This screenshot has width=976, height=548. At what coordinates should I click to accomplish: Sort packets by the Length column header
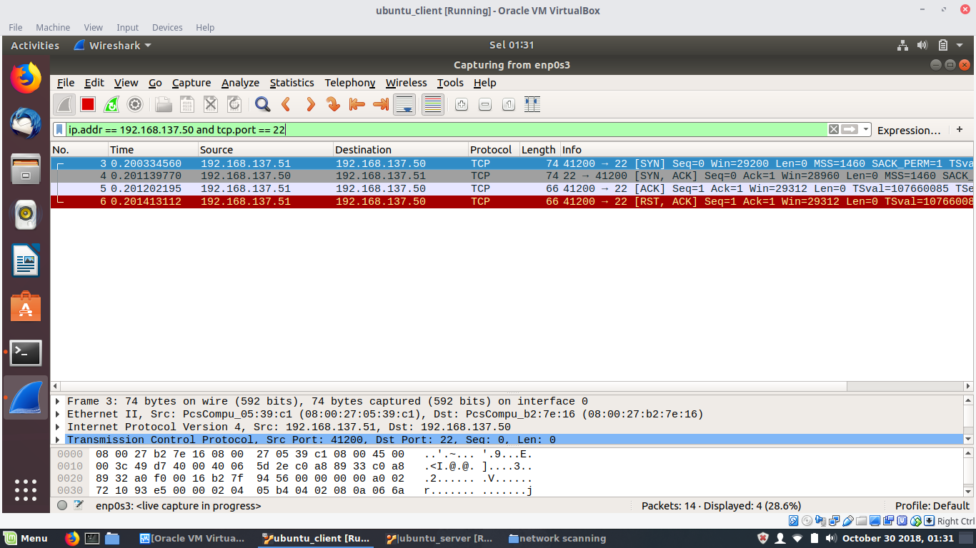[x=539, y=150]
